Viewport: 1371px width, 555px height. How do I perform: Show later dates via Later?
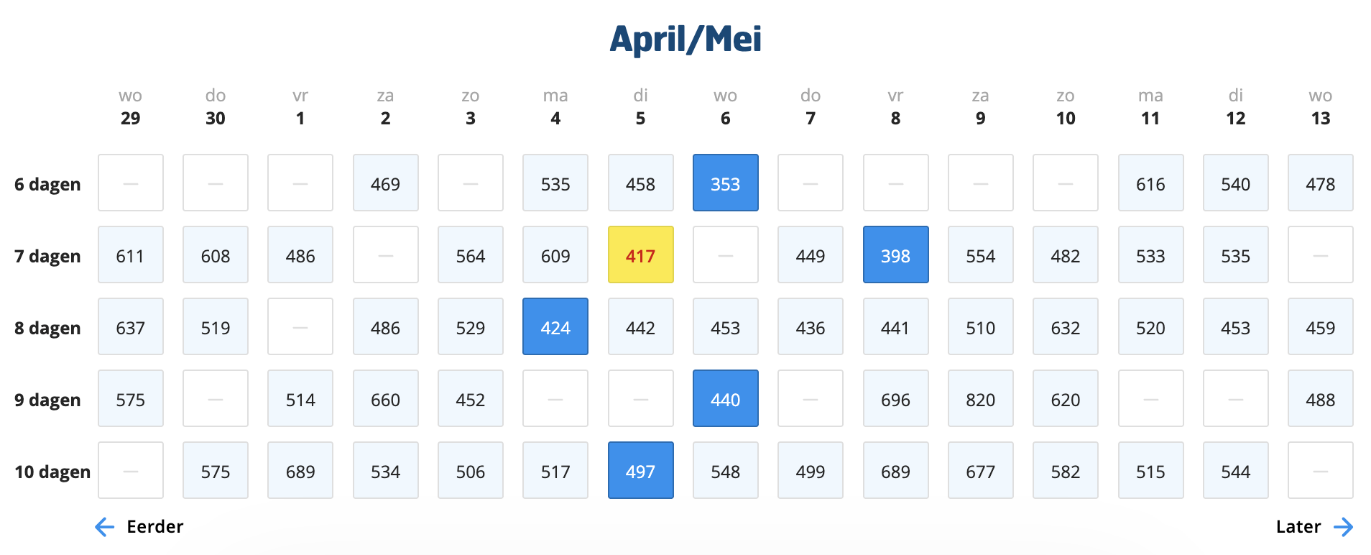click(1298, 527)
